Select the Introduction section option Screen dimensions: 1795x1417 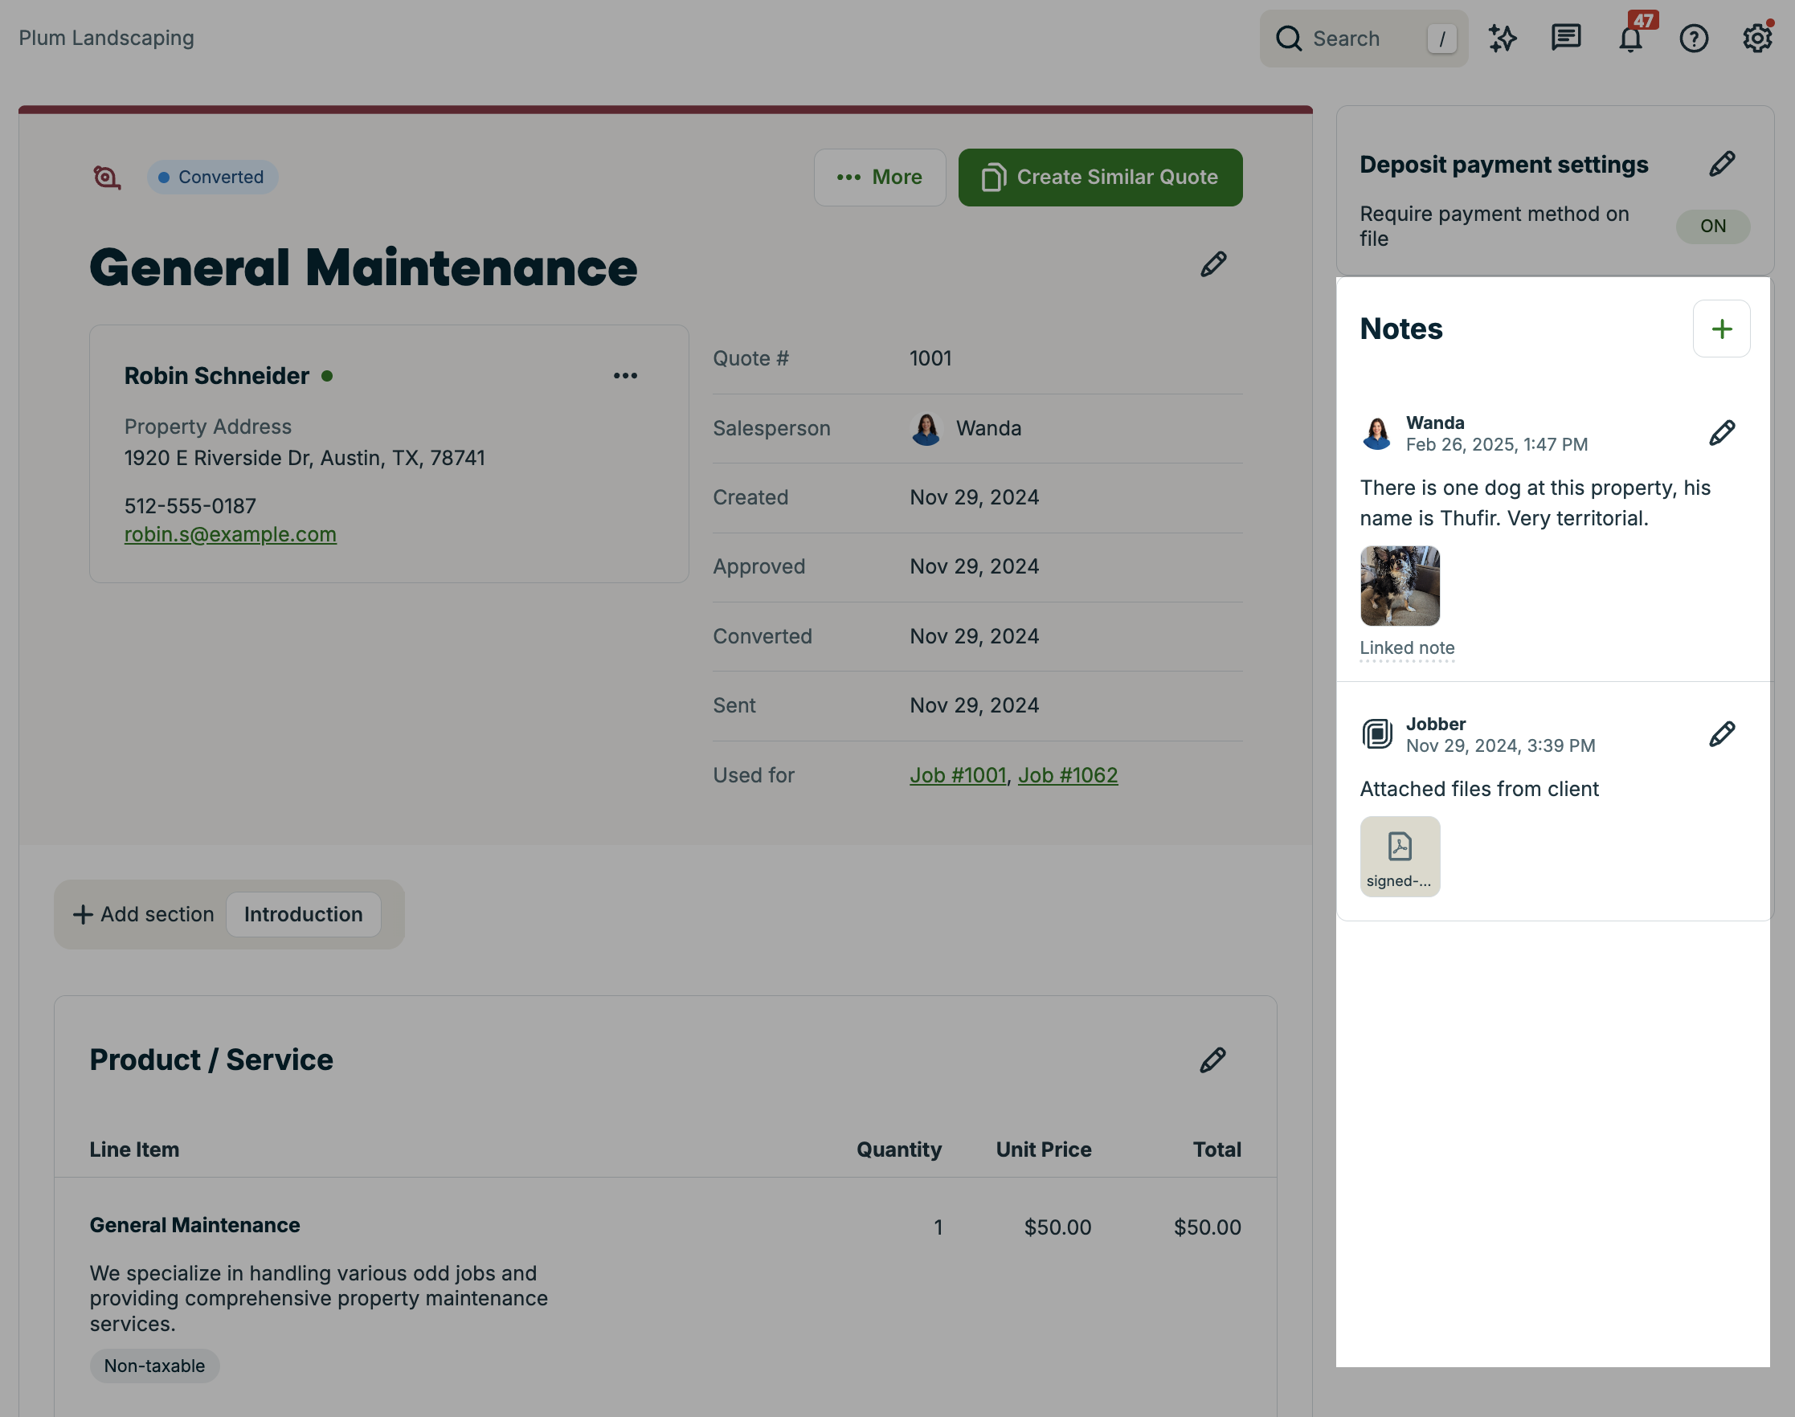point(303,914)
